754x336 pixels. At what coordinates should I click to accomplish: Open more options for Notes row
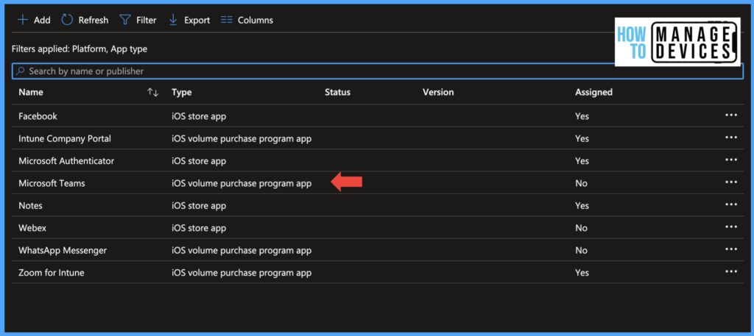coord(731,204)
